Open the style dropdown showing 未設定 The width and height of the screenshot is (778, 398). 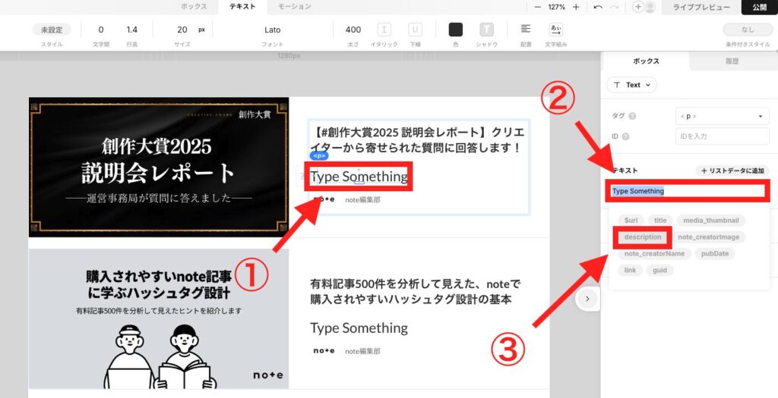(52, 30)
